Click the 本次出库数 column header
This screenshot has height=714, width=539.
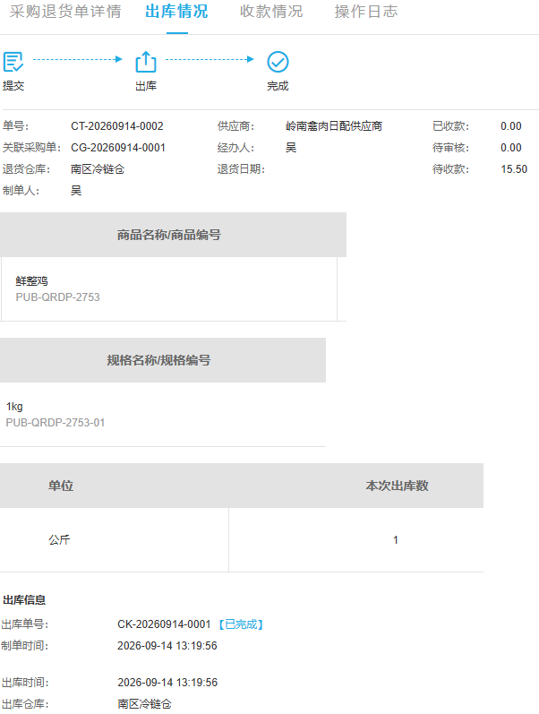coord(397,486)
